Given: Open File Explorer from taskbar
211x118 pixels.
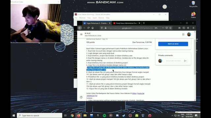Looking at the screenshot, I should click(85, 115).
